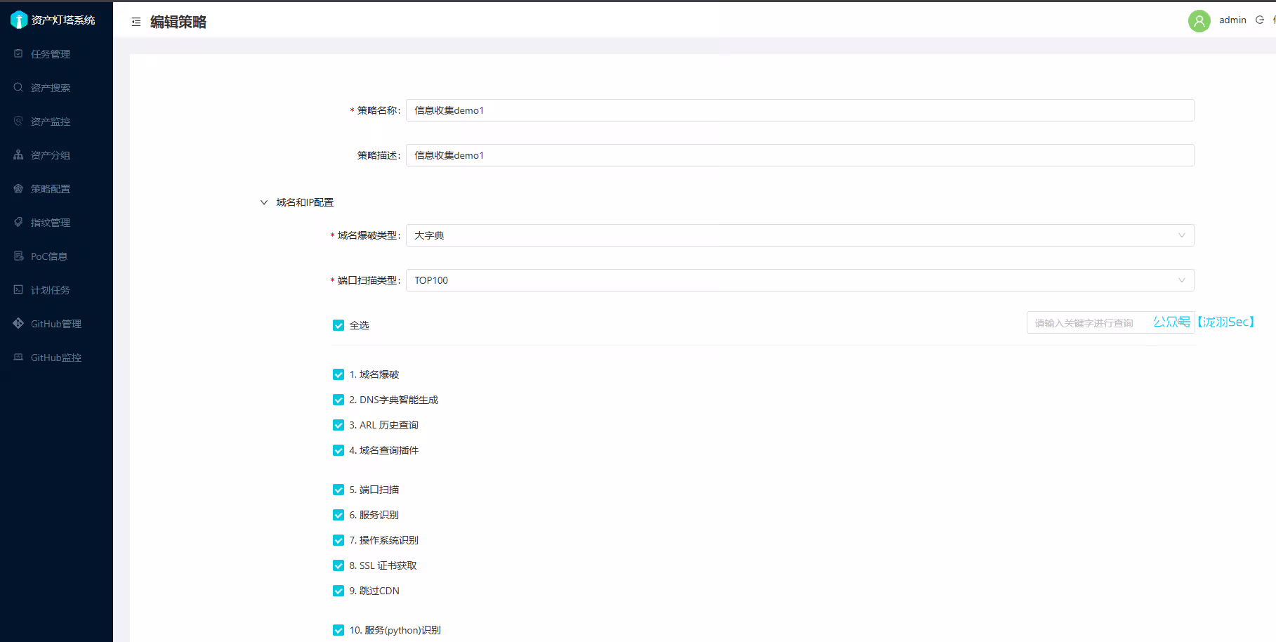Uncheck the 1. 域名爆破 checkbox
The height and width of the screenshot is (642, 1276).
[x=338, y=374]
